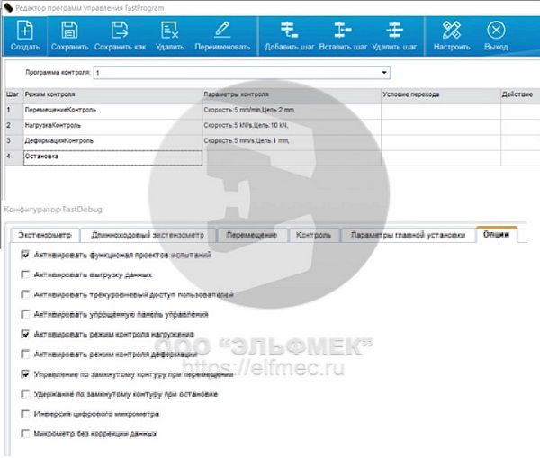
Task: Click the Параметры контроля column header
Action: [292, 94]
